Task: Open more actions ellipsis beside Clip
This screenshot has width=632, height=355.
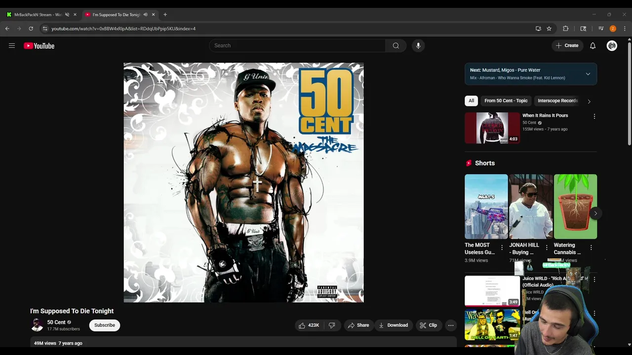Action: point(451,325)
